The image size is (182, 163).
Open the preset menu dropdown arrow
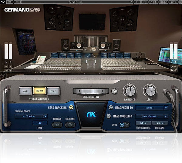coord(131,2)
